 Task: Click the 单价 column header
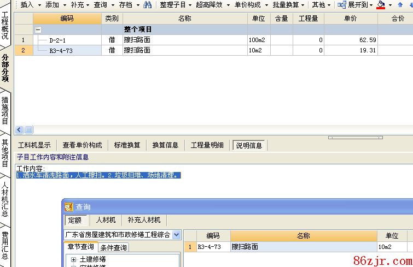click(x=351, y=19)
